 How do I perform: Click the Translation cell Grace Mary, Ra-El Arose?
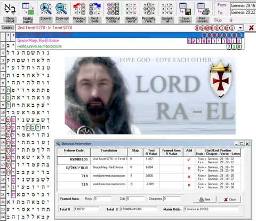109,169
